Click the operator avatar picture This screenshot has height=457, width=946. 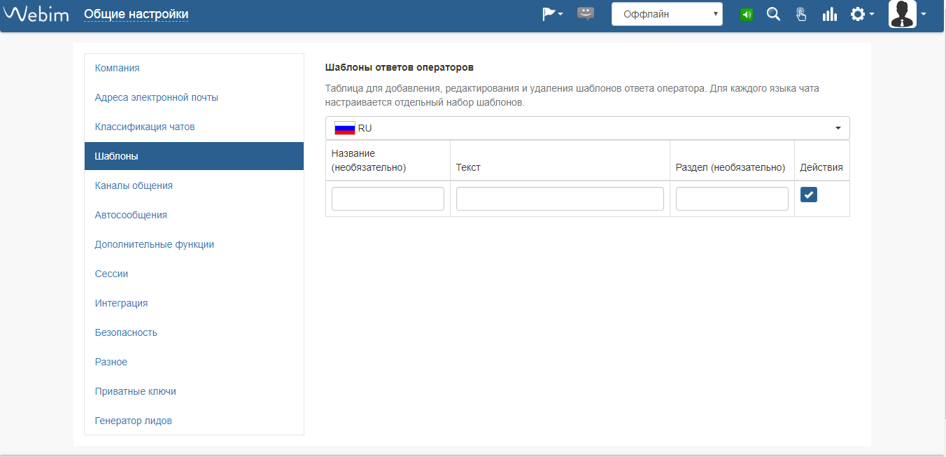point(902,14)
